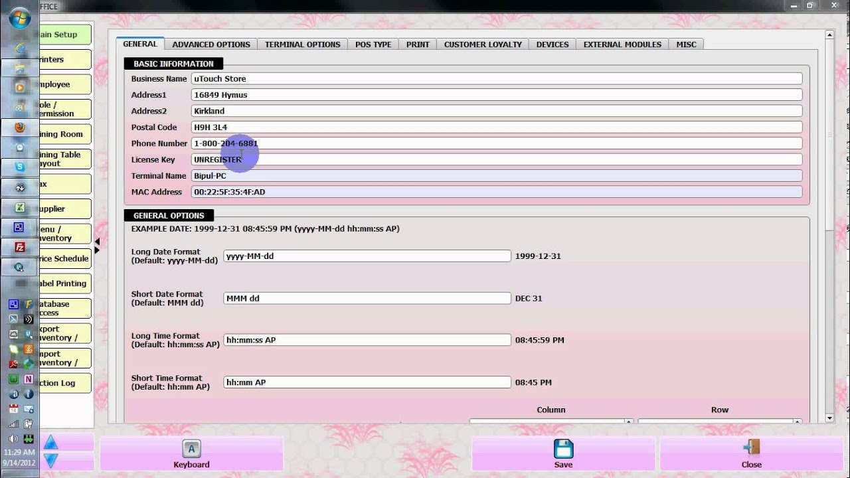Open Windows Explorer from taskbar
Image resolution: width=850 pixels, height=478 pixels.
click(x=19, y=68)
